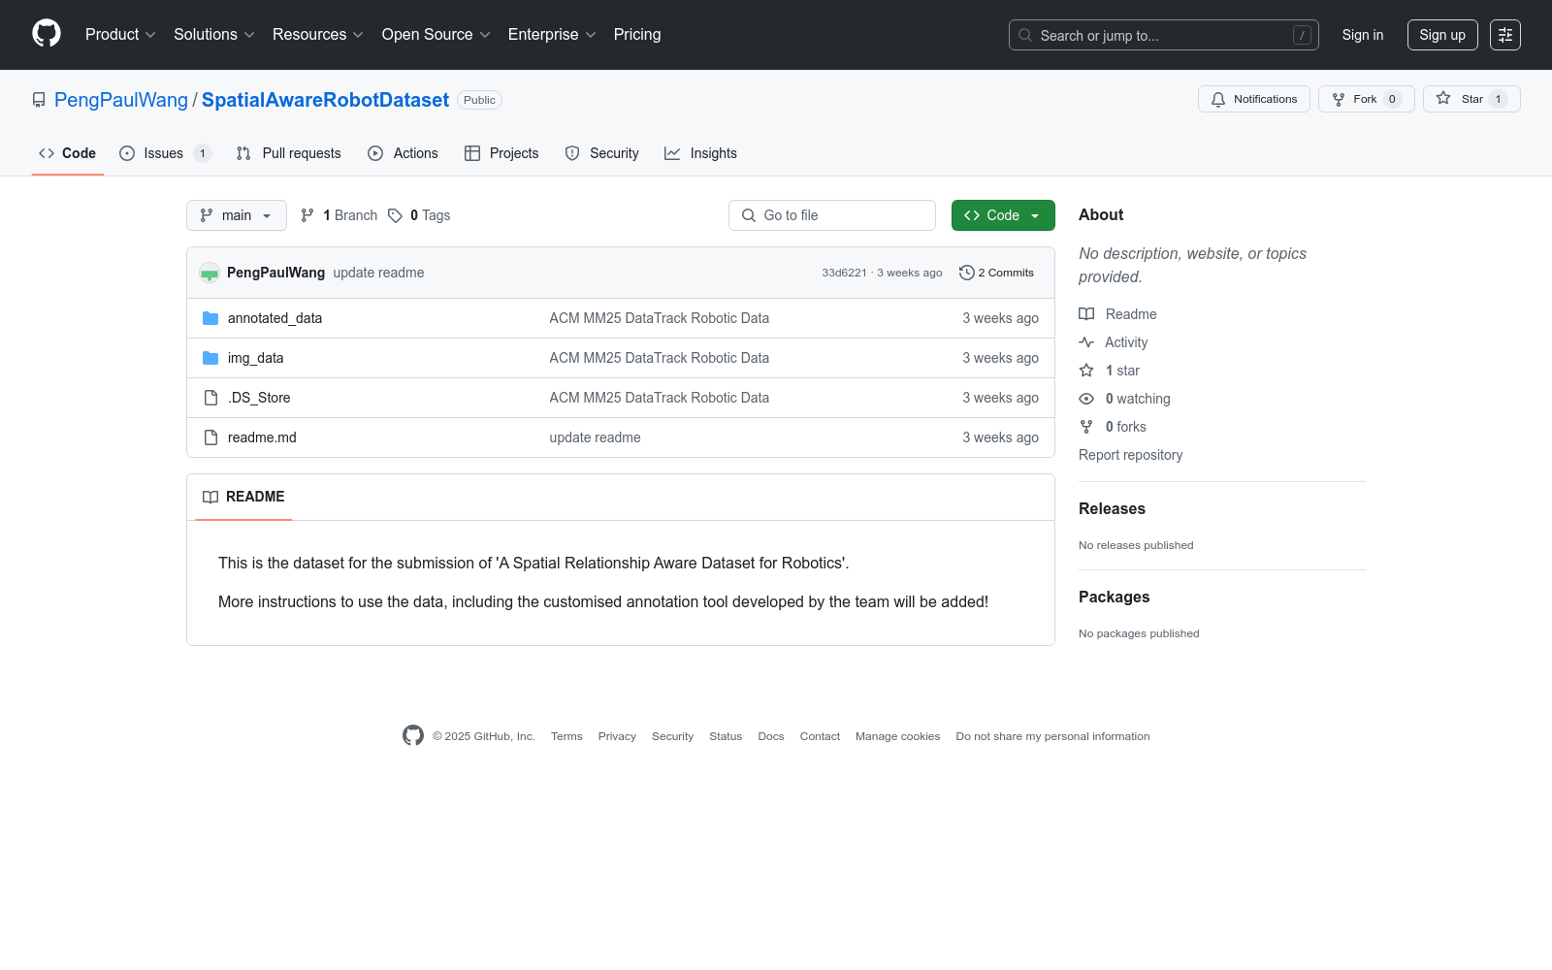
Task: Click the book icon beside Readme in About
Action: point(1086,314)
